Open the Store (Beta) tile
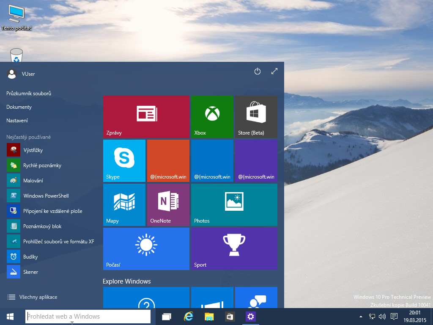 coord(256,117)
